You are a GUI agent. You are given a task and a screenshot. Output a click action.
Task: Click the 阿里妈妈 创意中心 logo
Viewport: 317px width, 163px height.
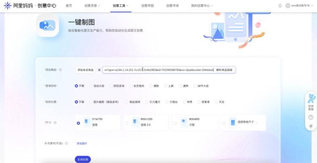click(x=30, y=6)
